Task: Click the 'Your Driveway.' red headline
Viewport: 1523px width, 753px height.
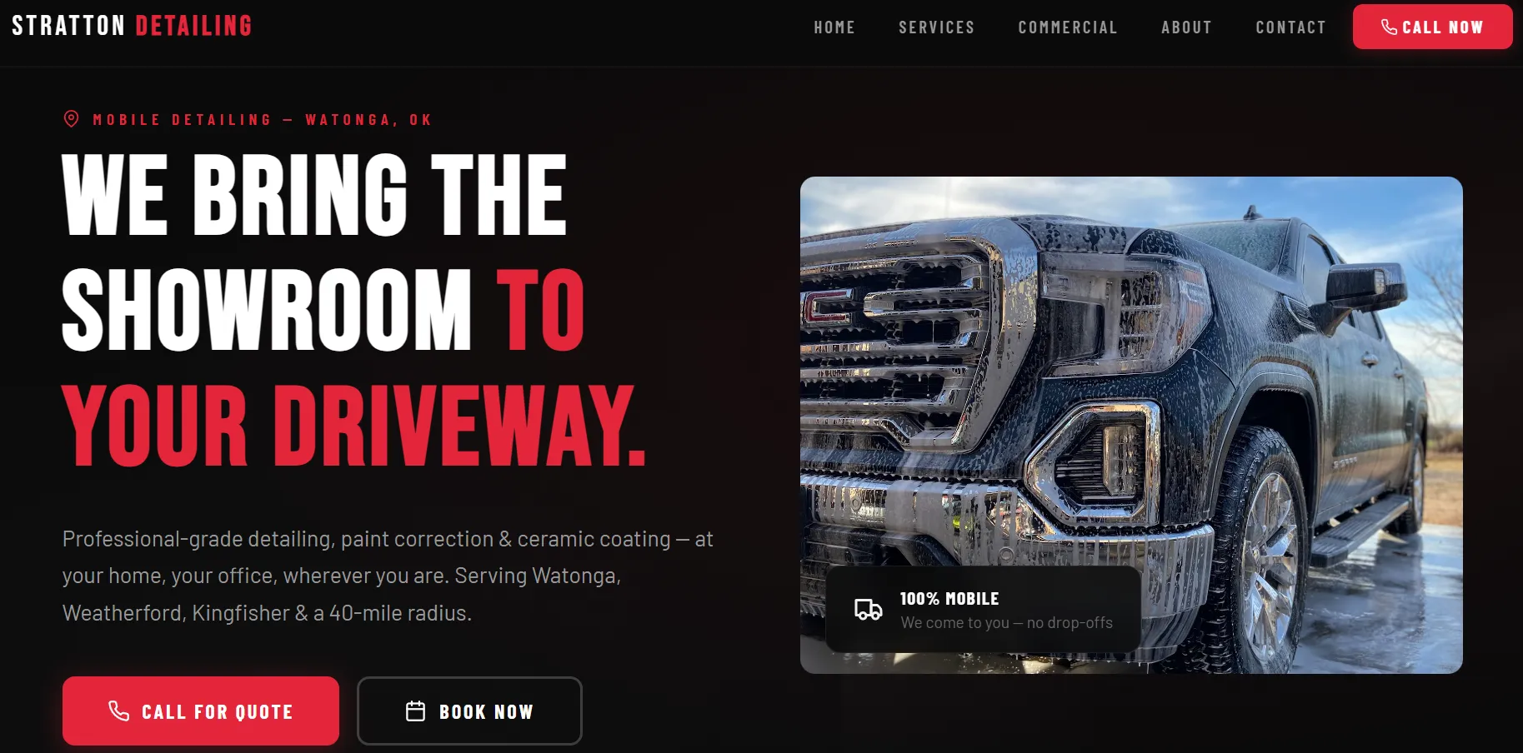Action: [353, 425]
